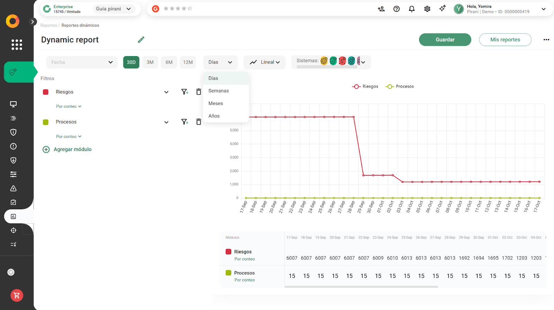The image size is (554, 310).
Task: Click the add user icon
Action: 381,9
